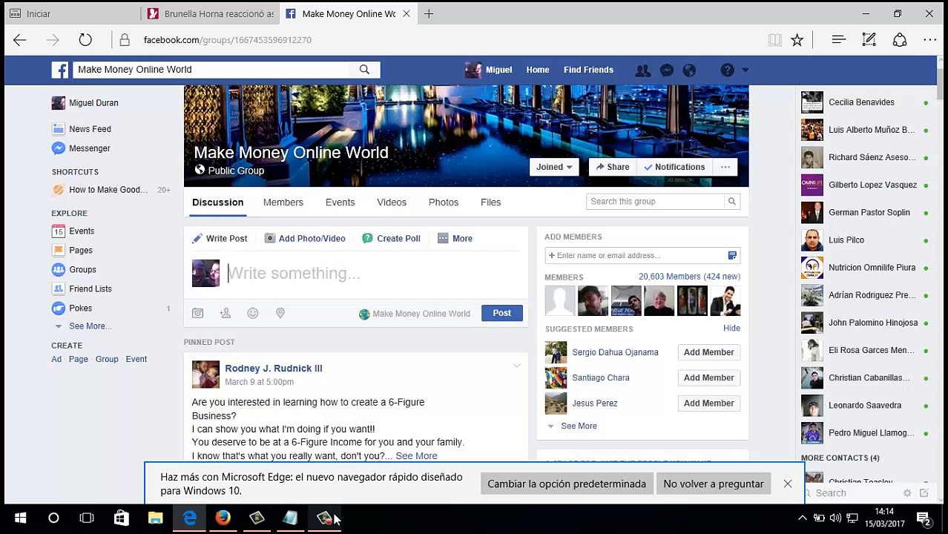Click the camera icon under post box
Screen dimensions: 948x534
(x=198, y=314)
